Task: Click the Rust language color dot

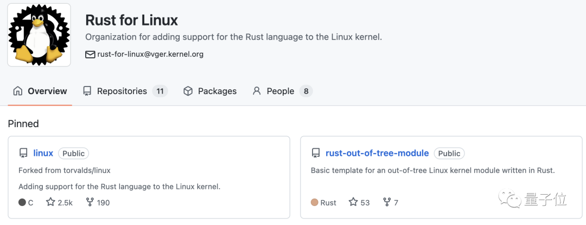Action: (x=315, y=202)
